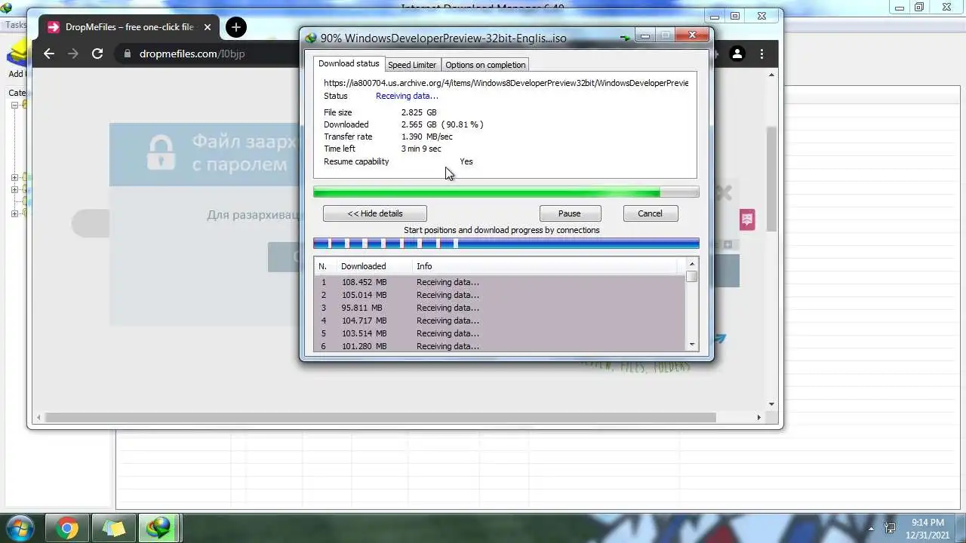Screen dimensions: 966x543
Task: Select connection row with 101.280 MB
Action: pos(500,346)
